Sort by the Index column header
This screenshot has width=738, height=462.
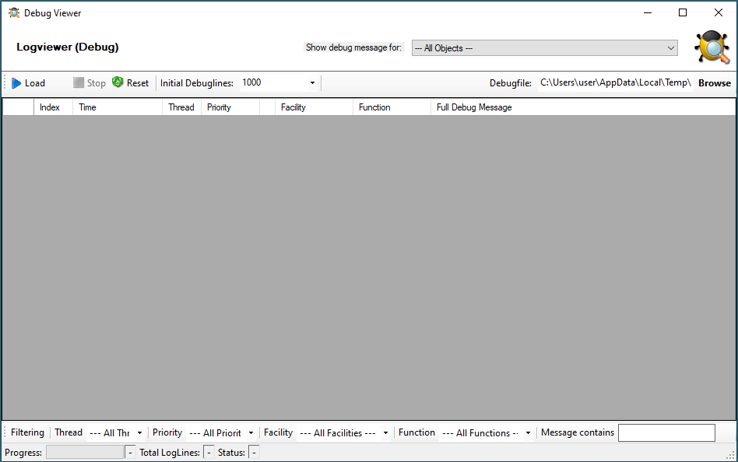(x=50, y=107)
